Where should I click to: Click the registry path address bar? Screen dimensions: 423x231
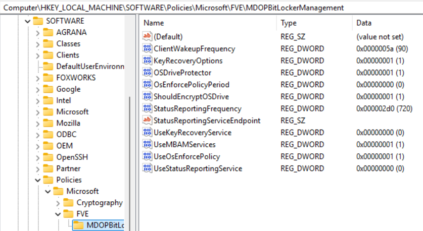(x=211, y=8)
